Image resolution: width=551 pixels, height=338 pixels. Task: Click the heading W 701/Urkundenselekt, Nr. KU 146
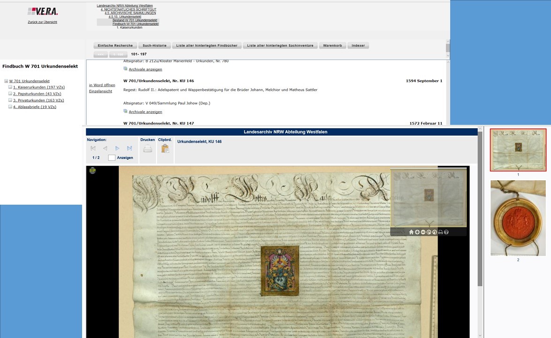tap(159, 81)
